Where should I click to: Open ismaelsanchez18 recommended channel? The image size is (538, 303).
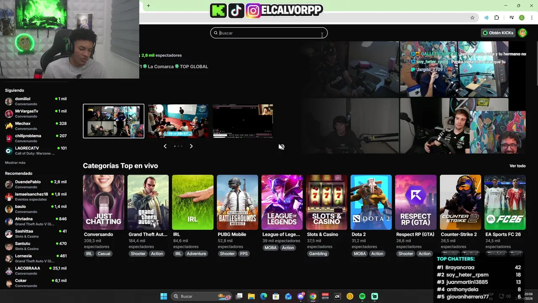coord(36,197)
